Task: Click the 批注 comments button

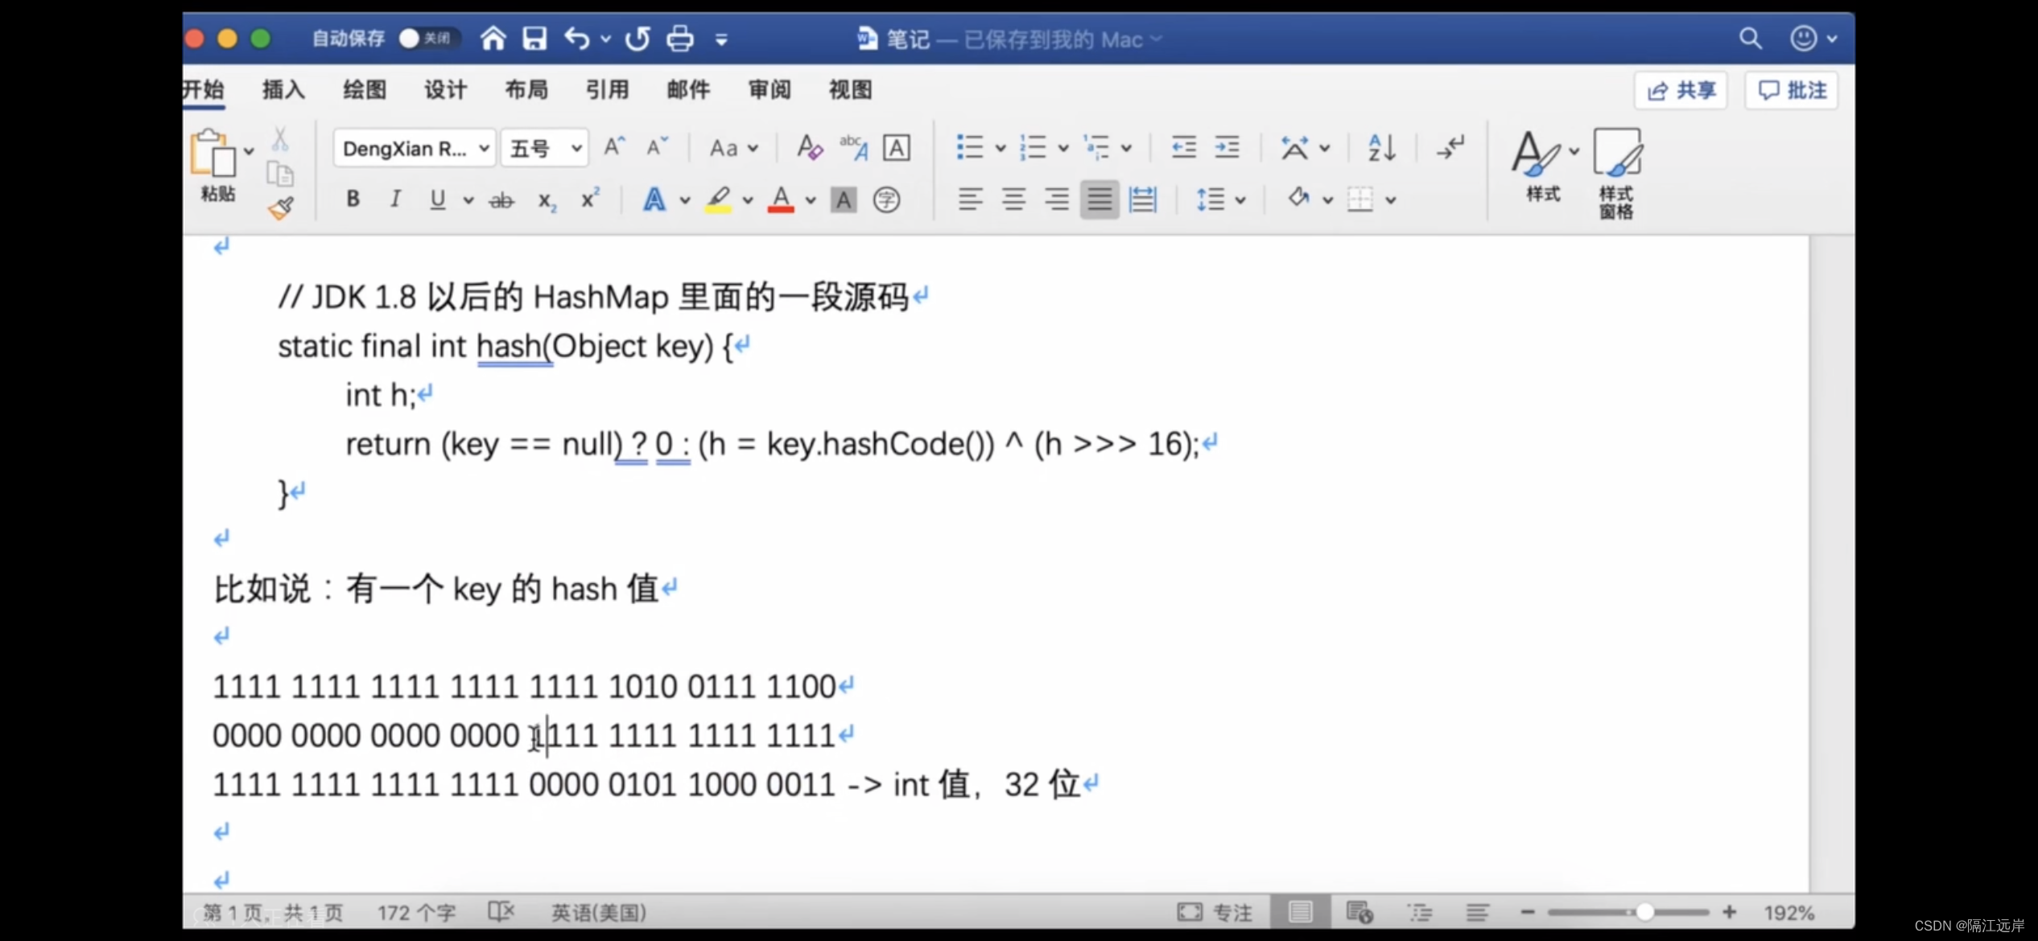Action: (x=1792, y=90)
